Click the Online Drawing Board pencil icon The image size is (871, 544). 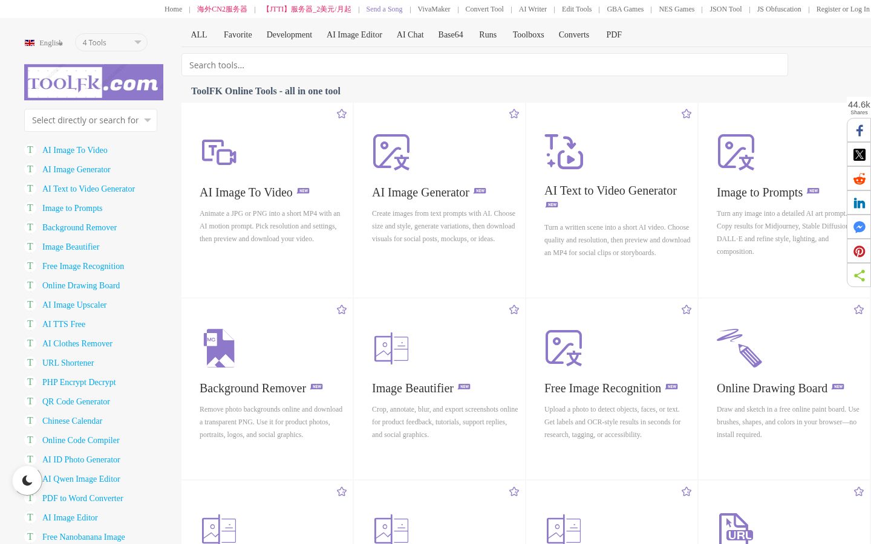coord(739,348)
